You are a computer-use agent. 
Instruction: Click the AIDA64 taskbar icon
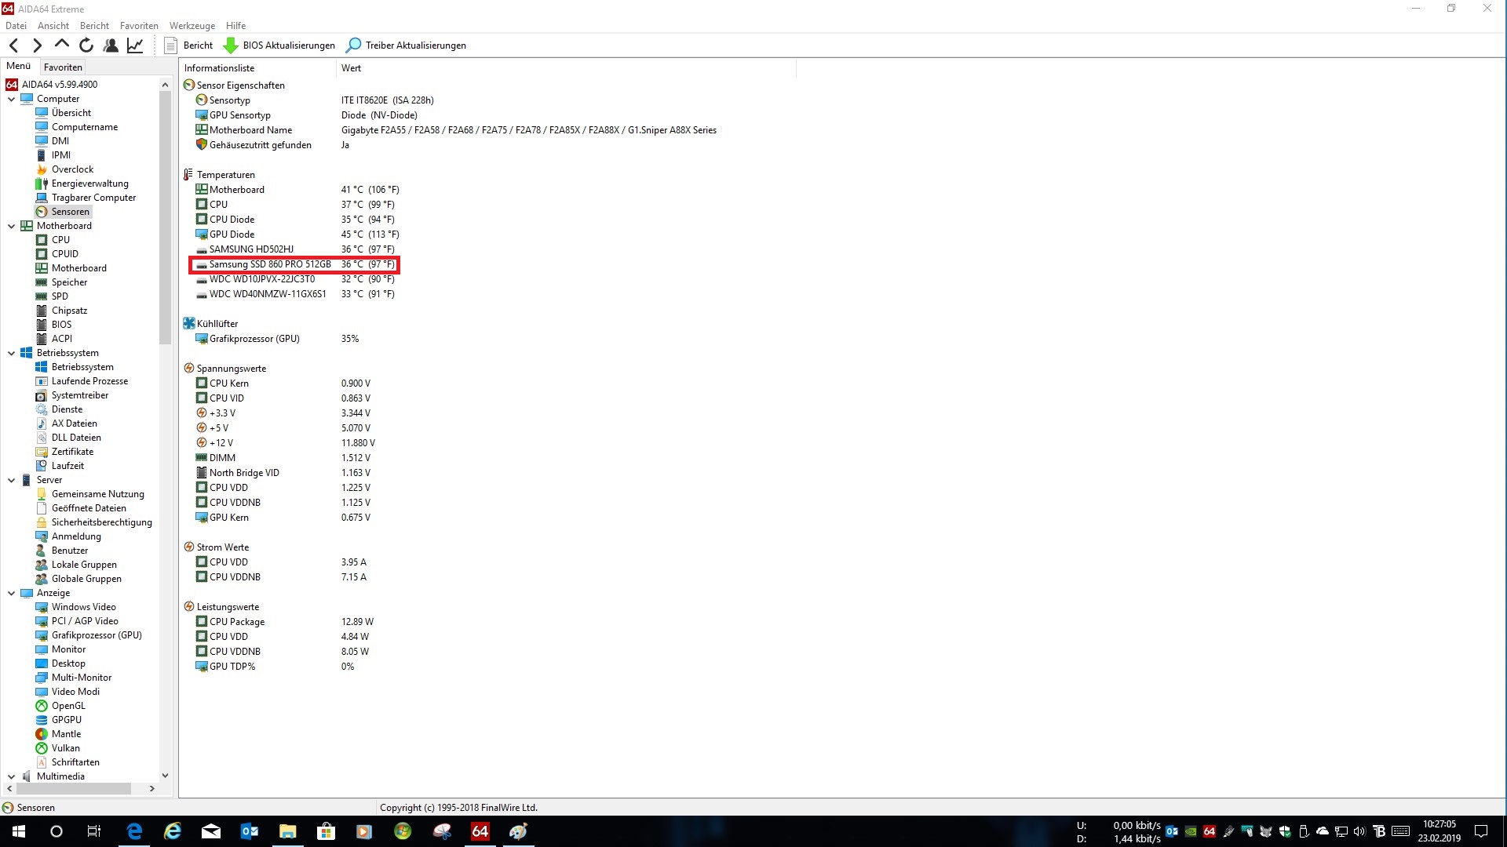click(480, 831)
